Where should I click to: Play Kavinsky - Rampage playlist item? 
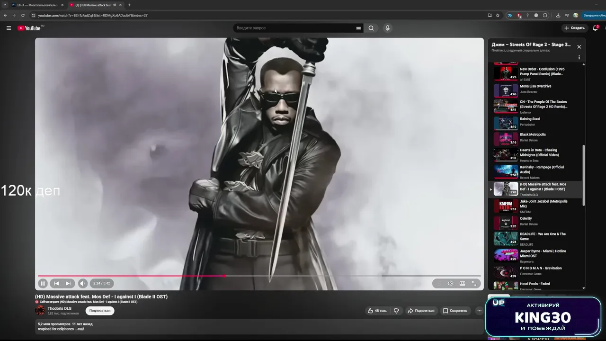(536, 172)
